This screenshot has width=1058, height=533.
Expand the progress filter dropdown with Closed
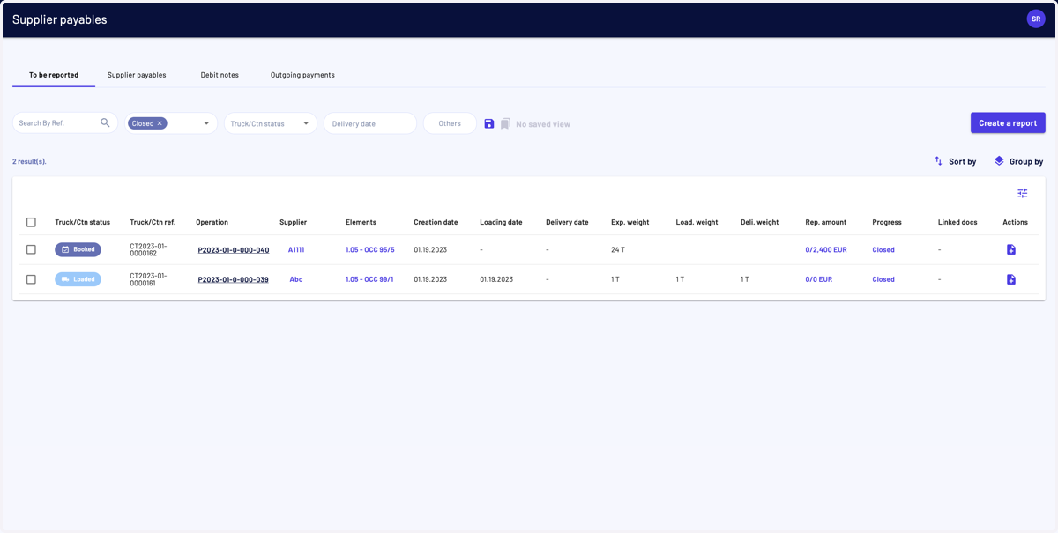207,123
